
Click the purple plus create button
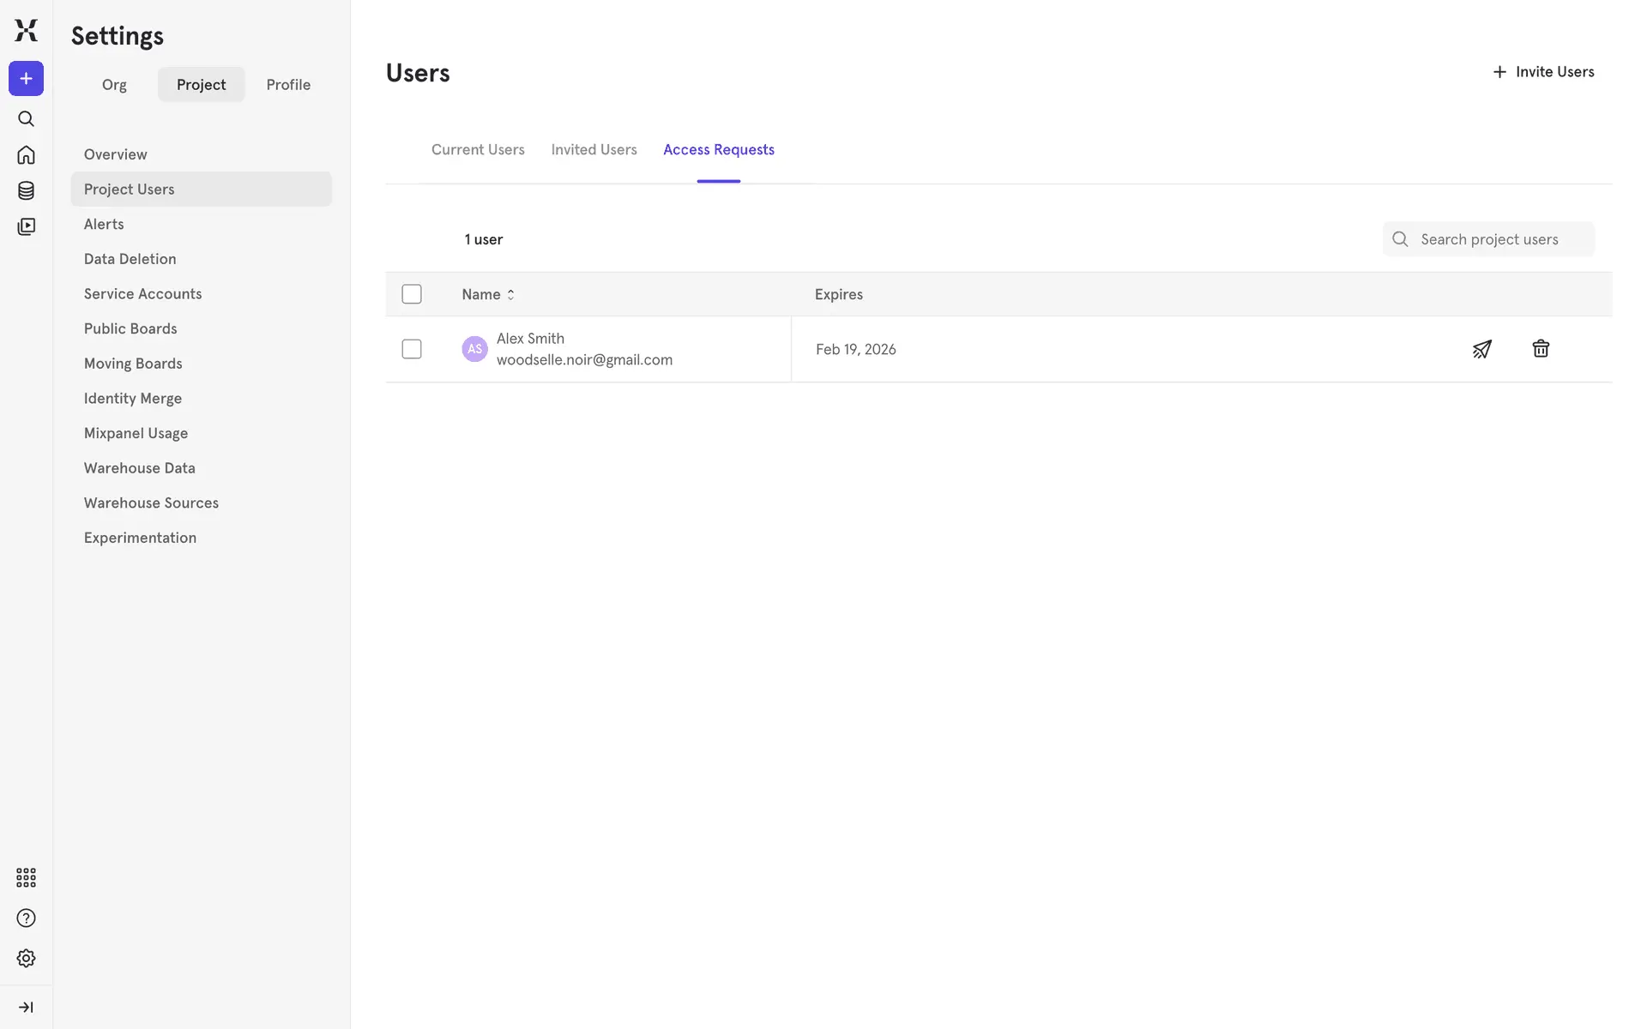26,79
